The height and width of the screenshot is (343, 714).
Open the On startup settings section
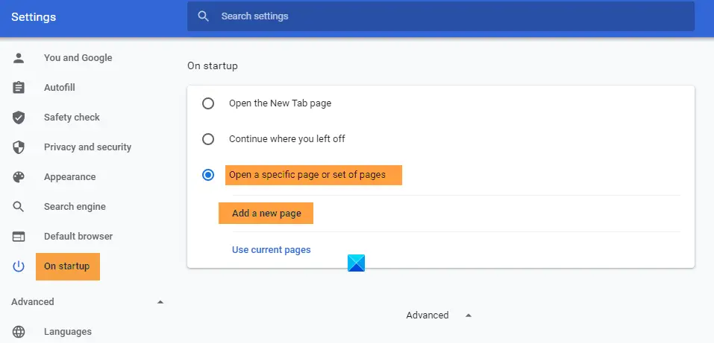(x=66, y=266)
